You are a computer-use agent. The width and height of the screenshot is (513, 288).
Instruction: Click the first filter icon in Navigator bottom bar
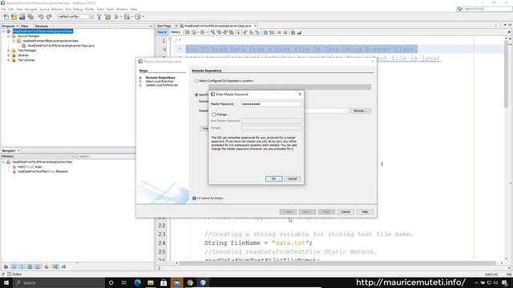(x=6, y=266)
